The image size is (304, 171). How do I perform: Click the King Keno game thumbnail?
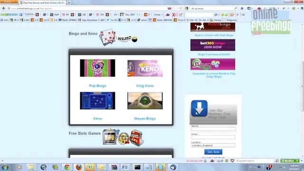click(145, 68)
